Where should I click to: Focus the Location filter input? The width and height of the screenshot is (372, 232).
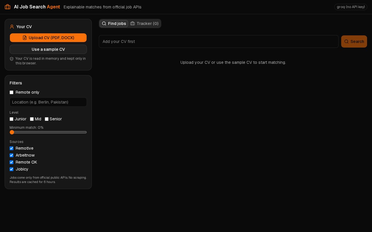coord(48,102)
